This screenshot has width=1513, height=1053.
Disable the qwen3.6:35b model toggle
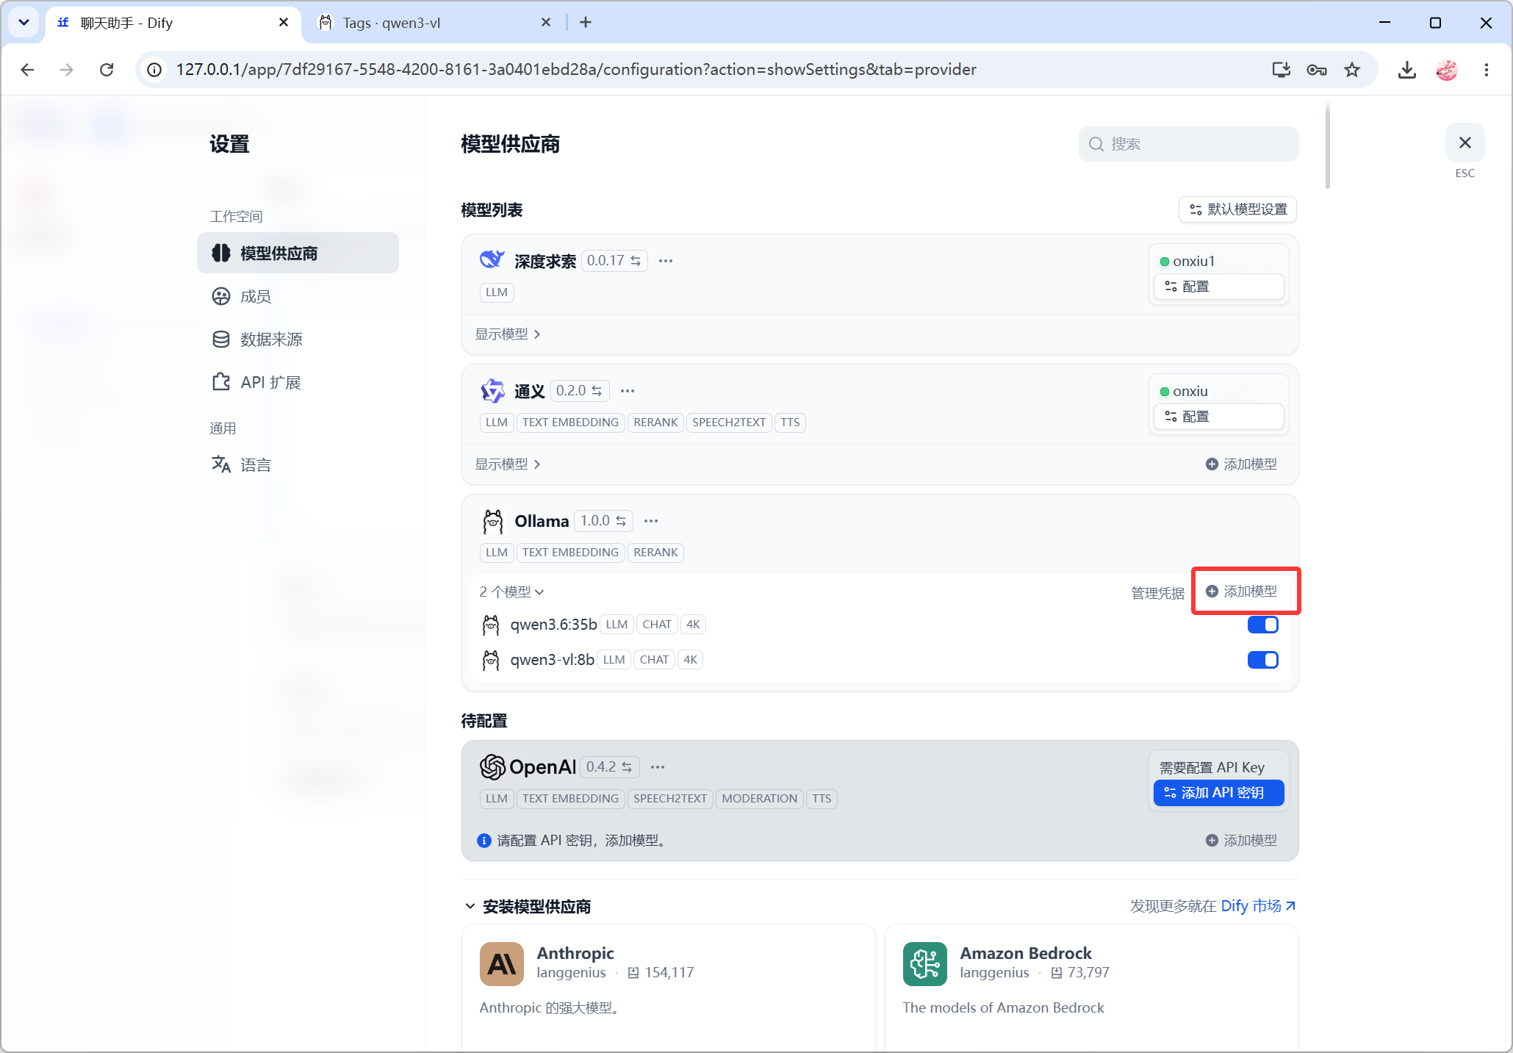(1262, 625)
